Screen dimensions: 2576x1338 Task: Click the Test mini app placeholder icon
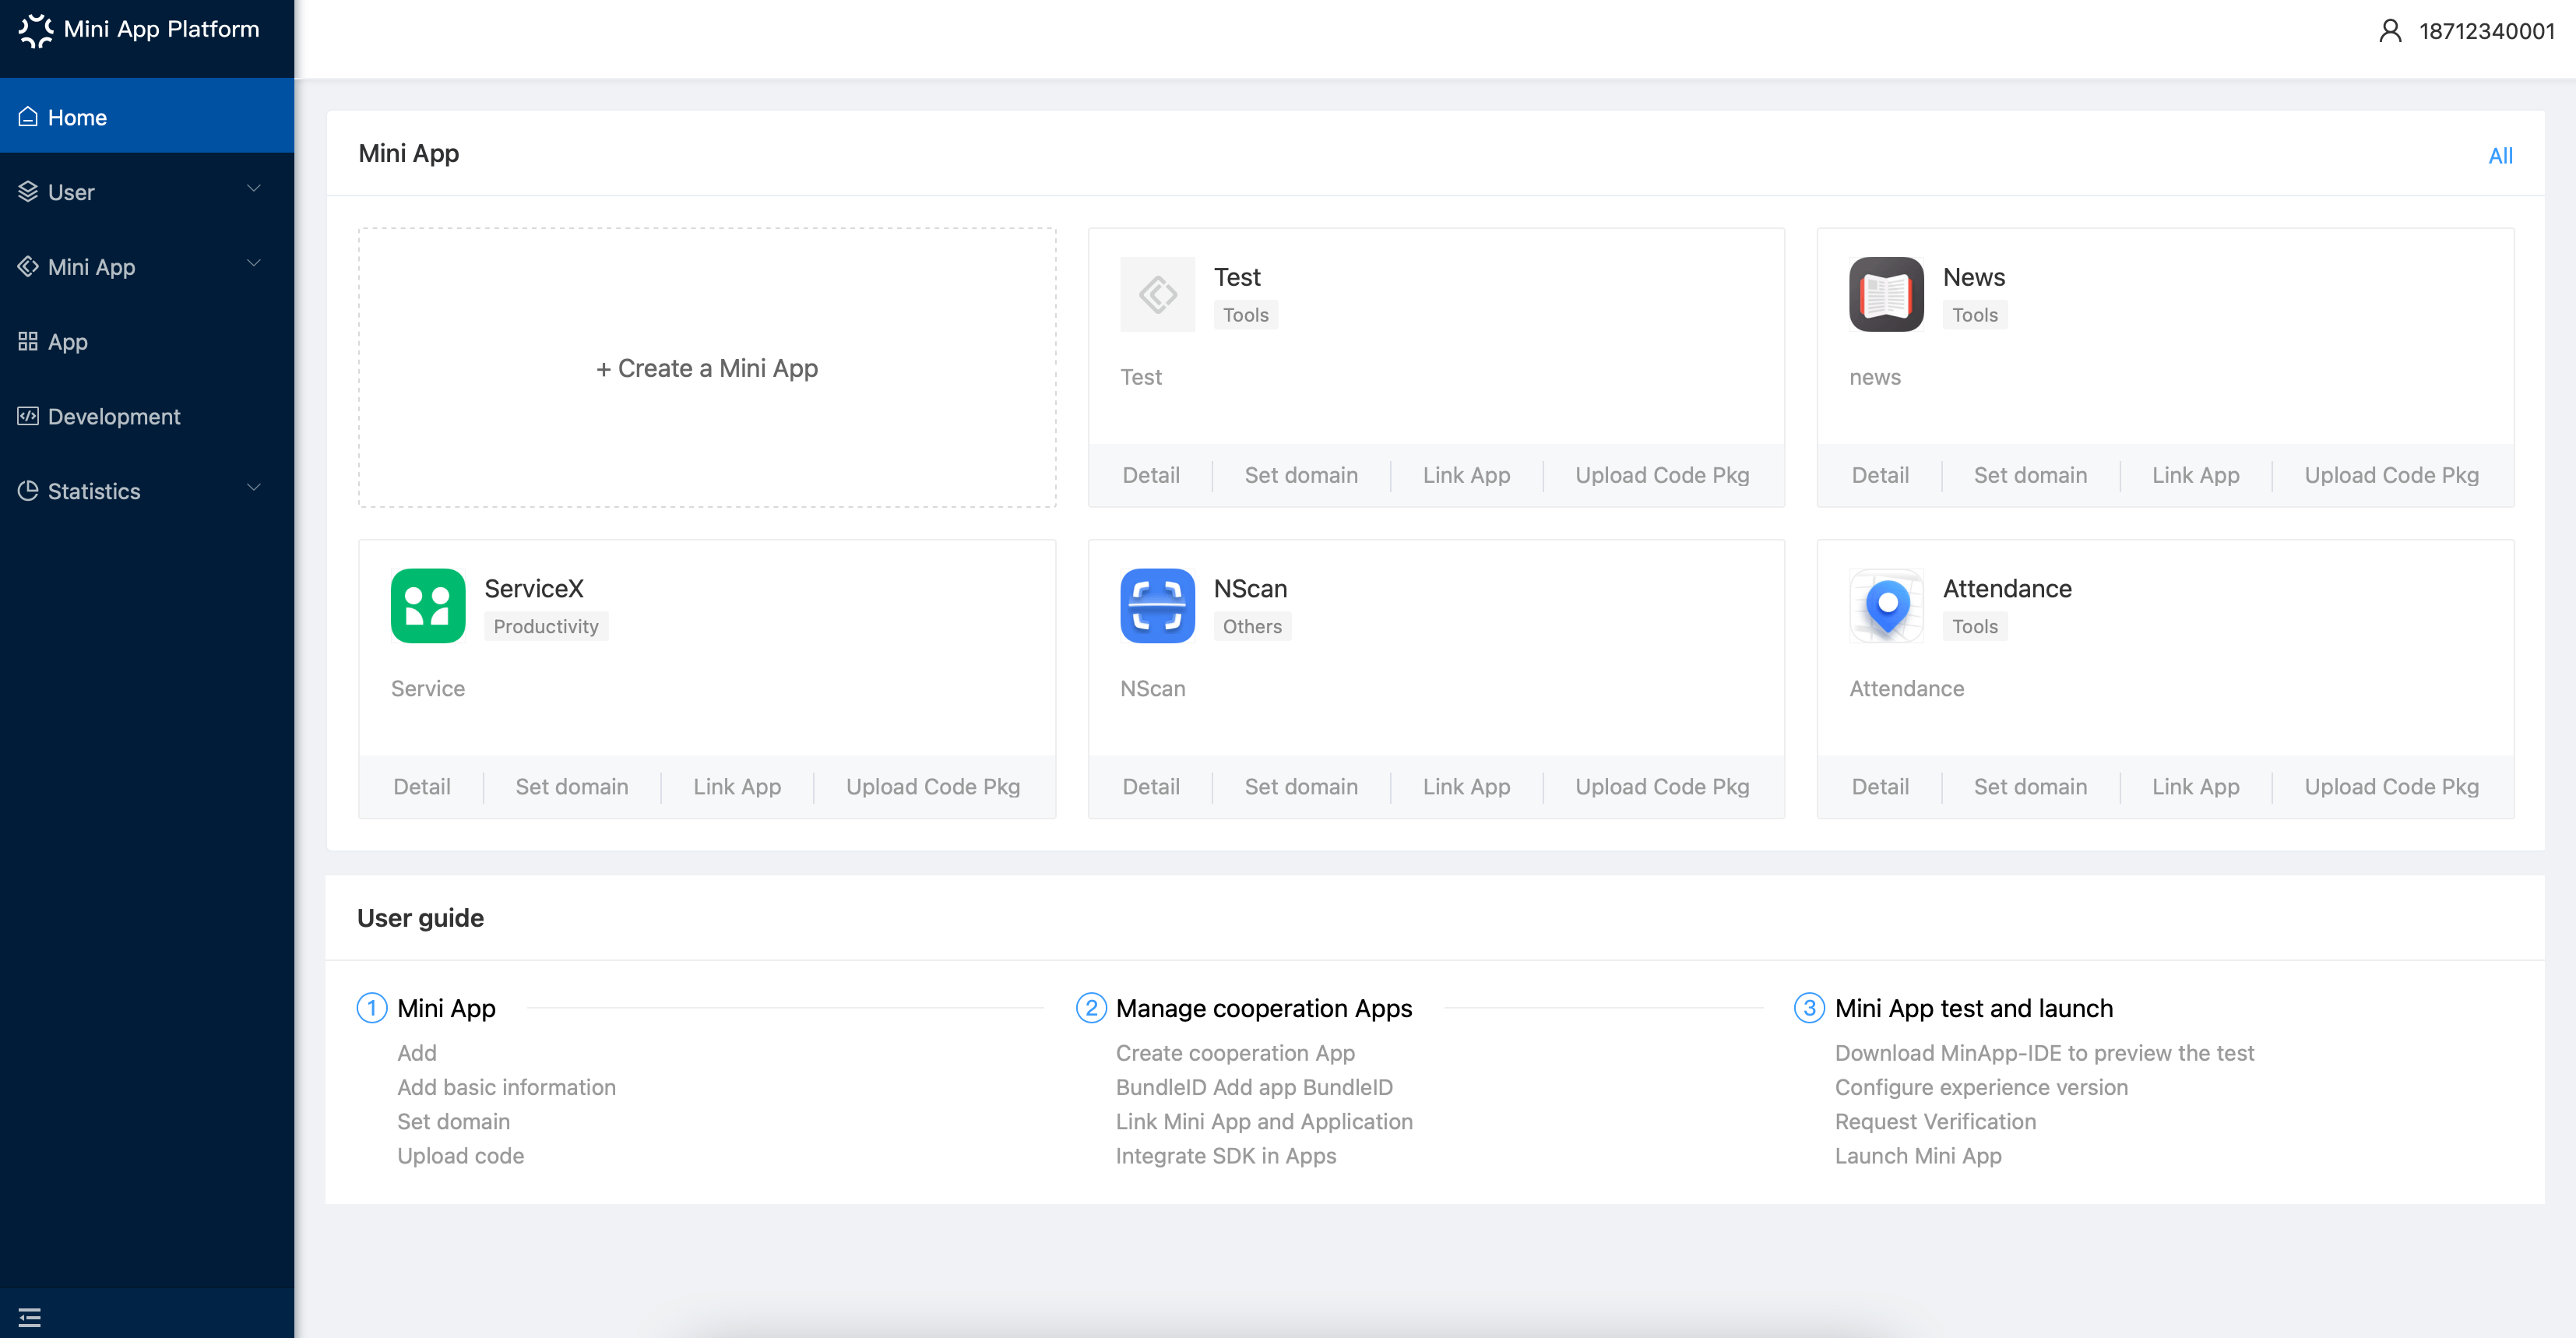1157,294
